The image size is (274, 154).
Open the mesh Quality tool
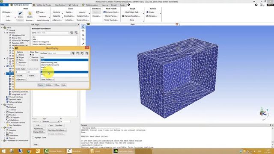pyautogui.click(x=30, y=15)
